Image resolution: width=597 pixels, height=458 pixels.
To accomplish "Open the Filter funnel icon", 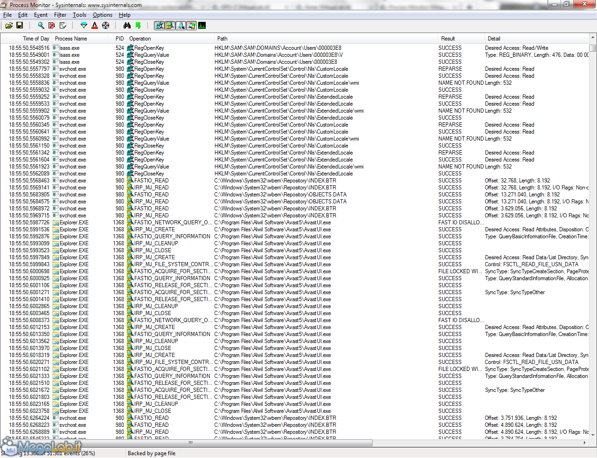I will [84, 26].
